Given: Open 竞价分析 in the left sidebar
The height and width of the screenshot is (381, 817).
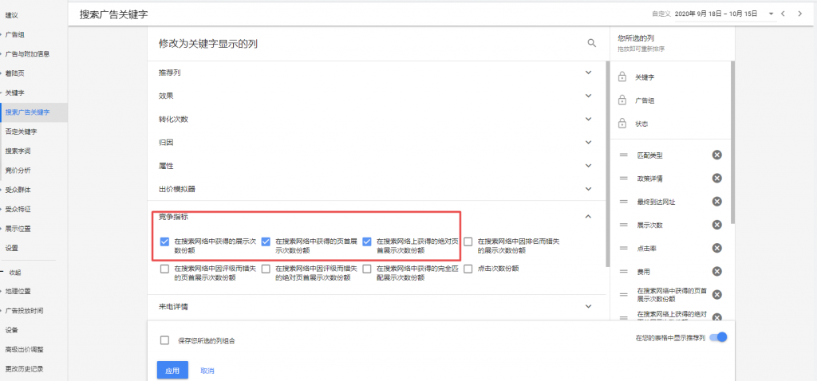Looking at the screenshot, I should [18, 171].
